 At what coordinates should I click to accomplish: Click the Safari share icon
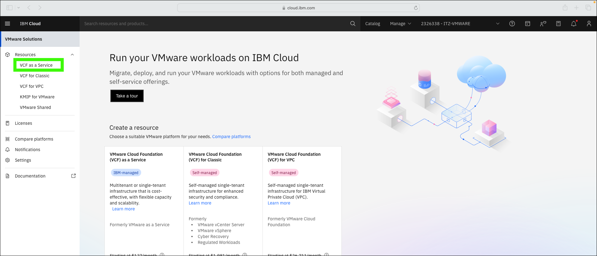(565, 7)
